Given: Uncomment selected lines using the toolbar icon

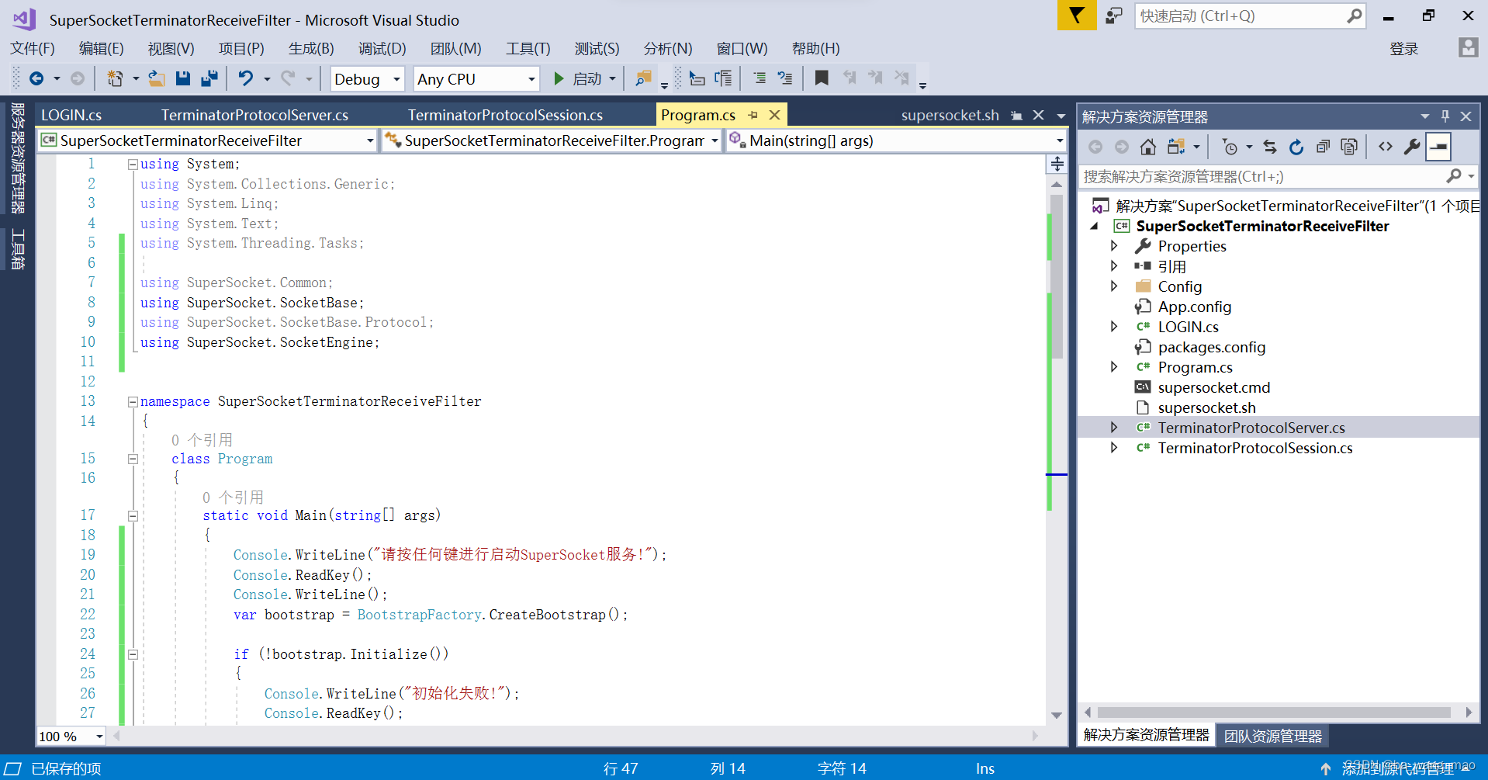Looking at the screenshot, I should (785, 78).
